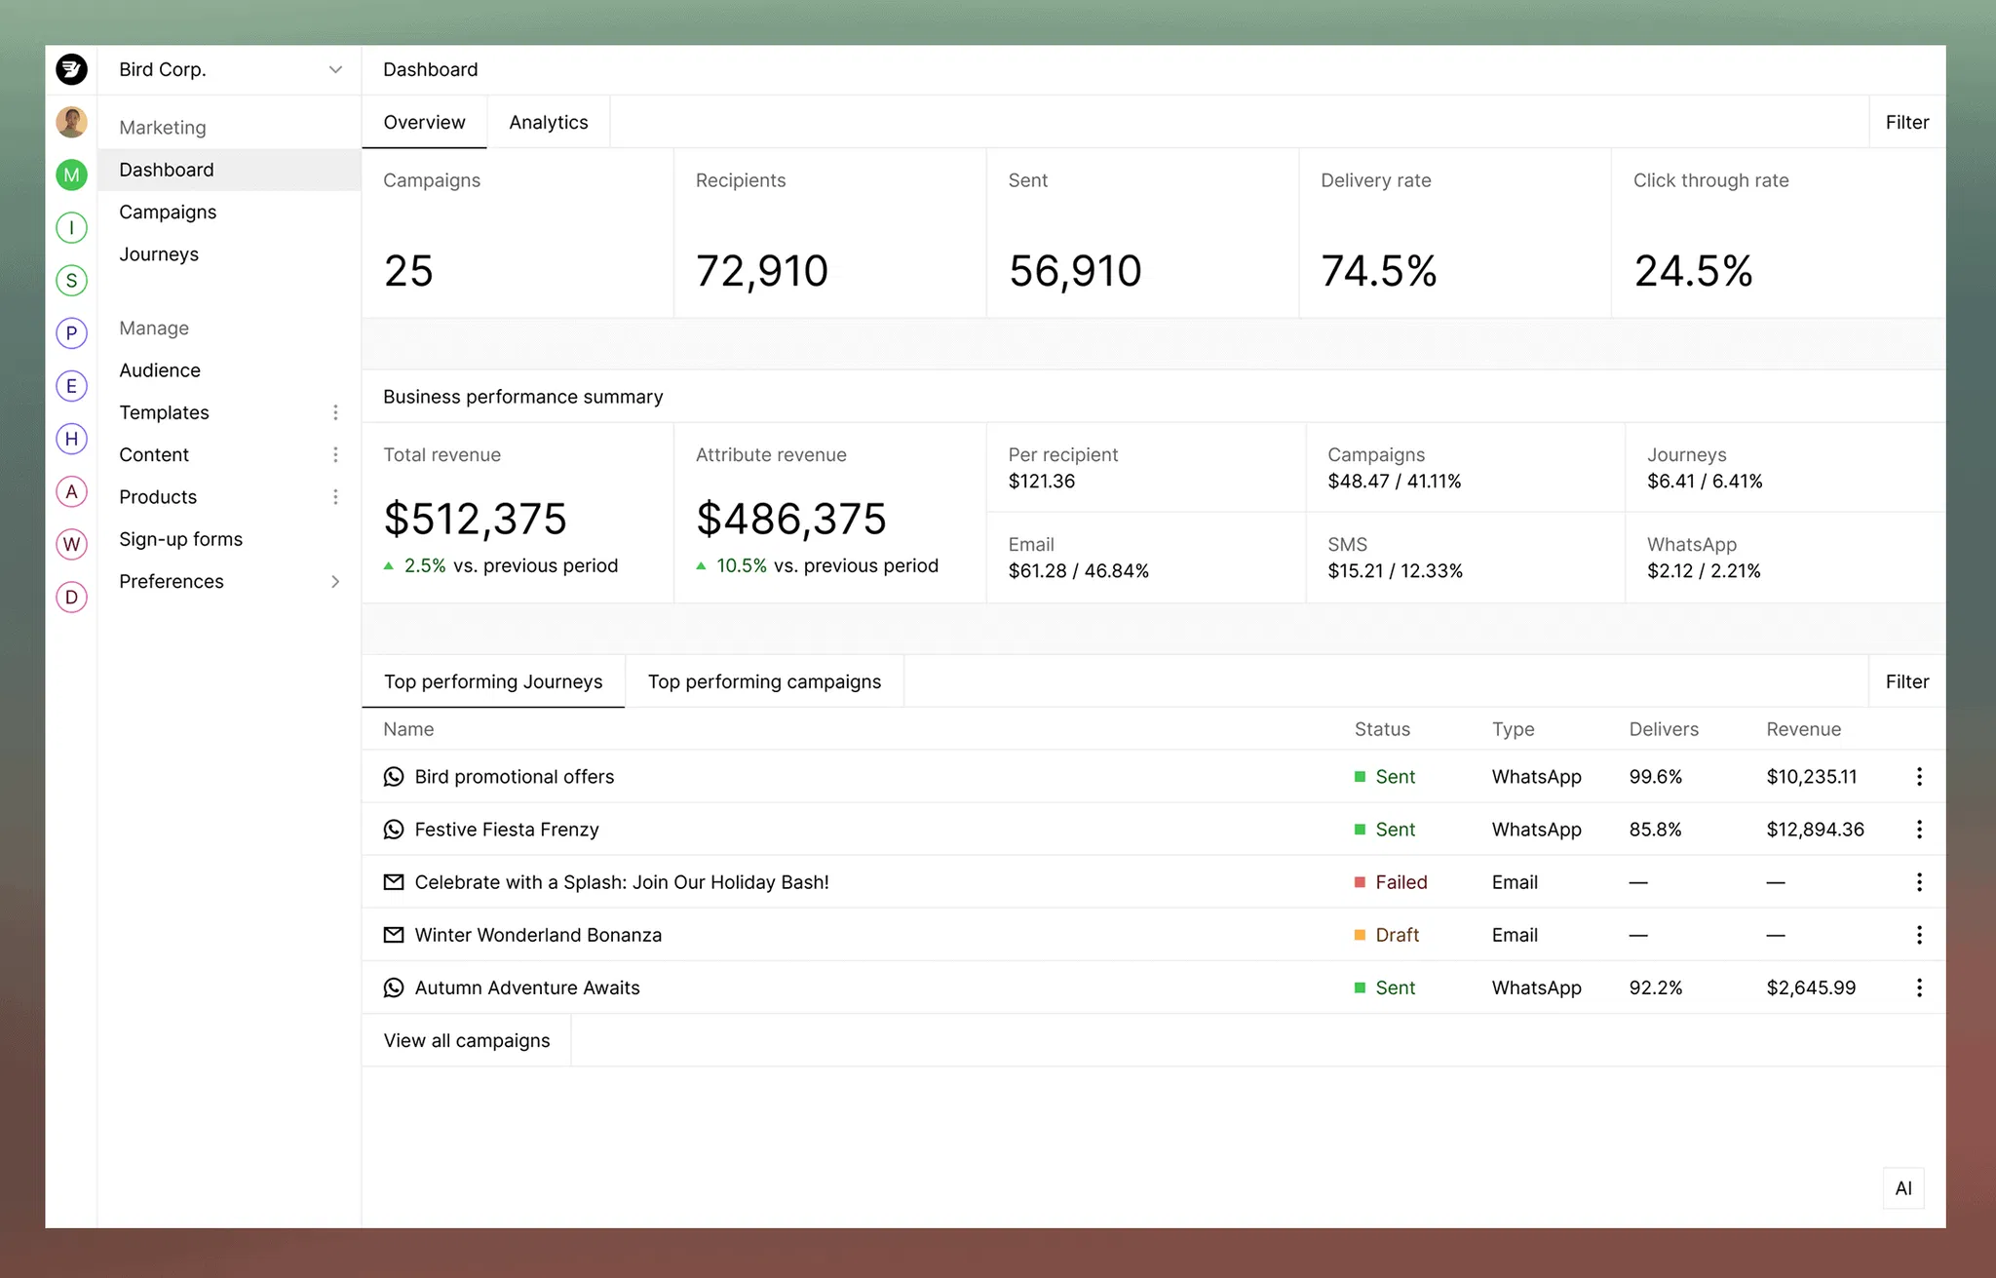Open the Products options menu

[x=335, y=497]
